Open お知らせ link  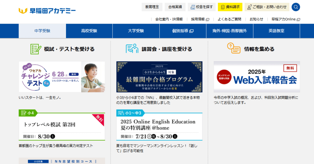256,19
